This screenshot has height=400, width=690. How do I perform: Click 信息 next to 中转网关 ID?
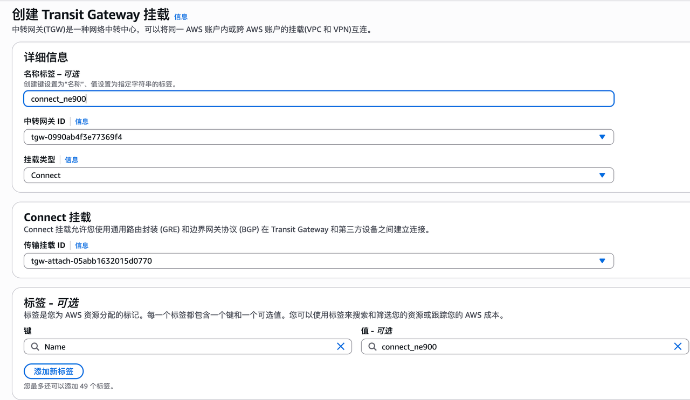tap(81, 121)
